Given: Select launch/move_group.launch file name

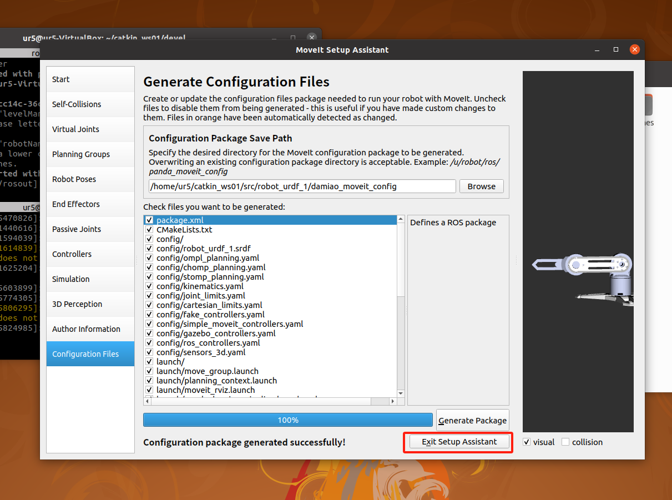Looking at the screenshot, I should point(208,371).
